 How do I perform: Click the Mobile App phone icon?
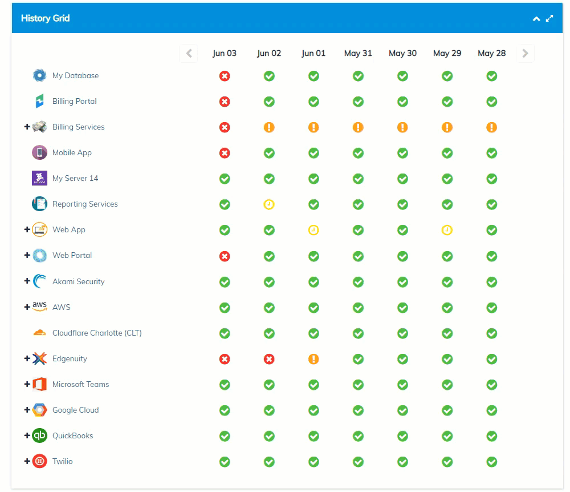[40, 152]
